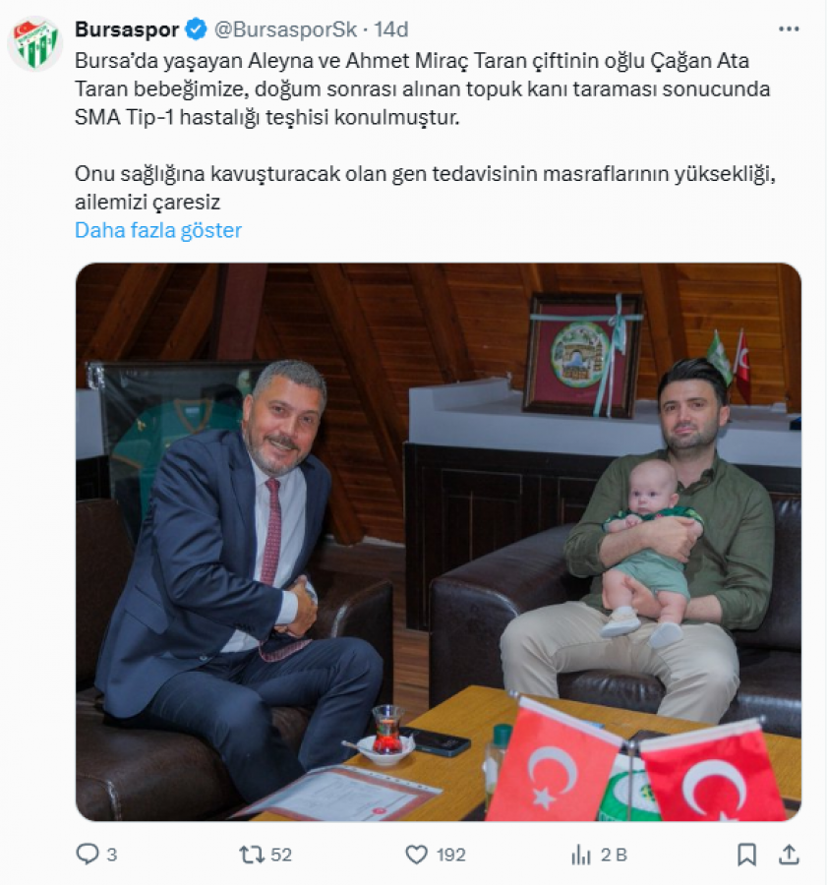Viewport: 828px width, 885px height.
Task: Open the three-dot more options menu
Action: tap(789, 29)
